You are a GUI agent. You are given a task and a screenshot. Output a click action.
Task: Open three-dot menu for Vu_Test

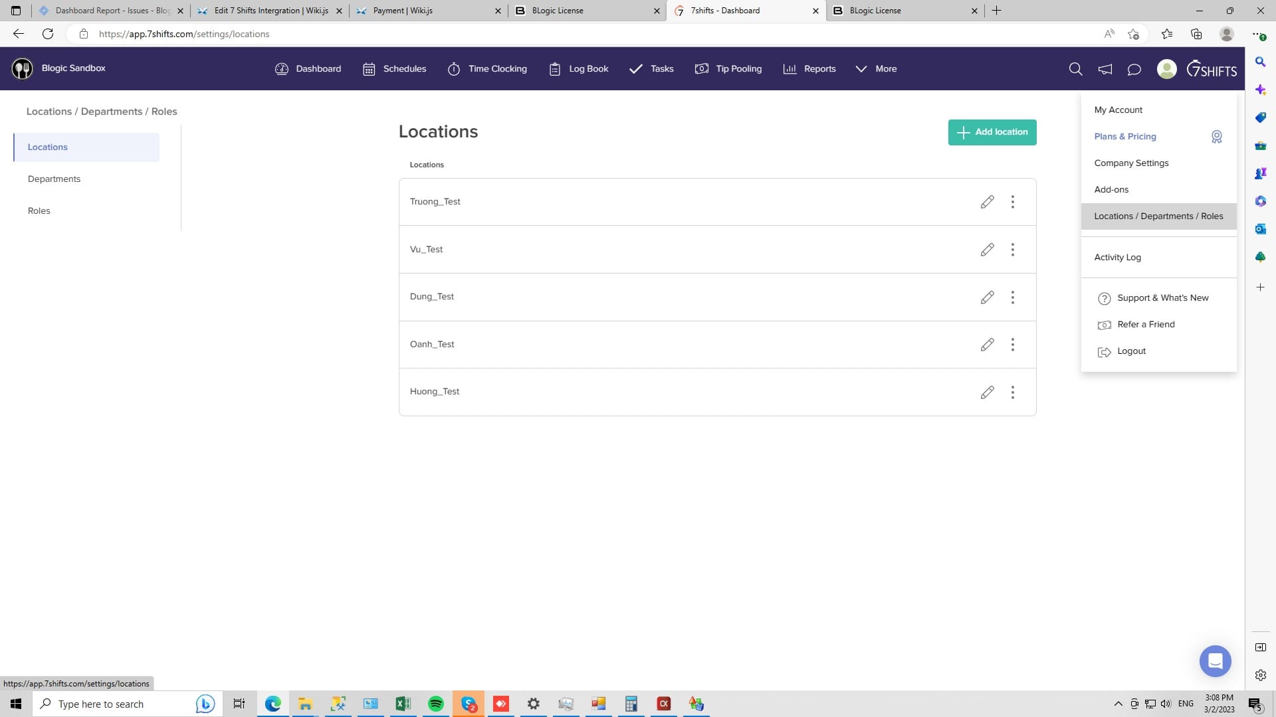tap(1012, 250)
